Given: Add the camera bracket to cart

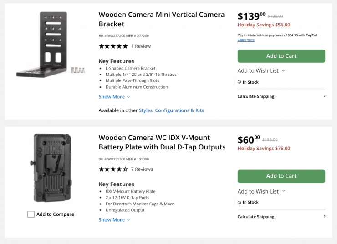Looking at the screenshot, I should [281, 56].
